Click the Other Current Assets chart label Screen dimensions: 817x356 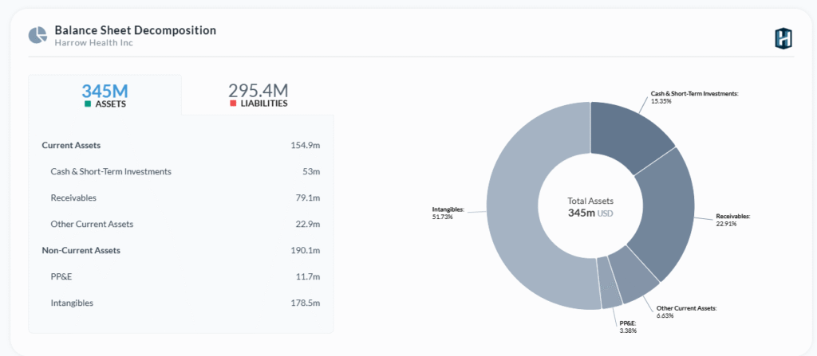click(685, 307)
